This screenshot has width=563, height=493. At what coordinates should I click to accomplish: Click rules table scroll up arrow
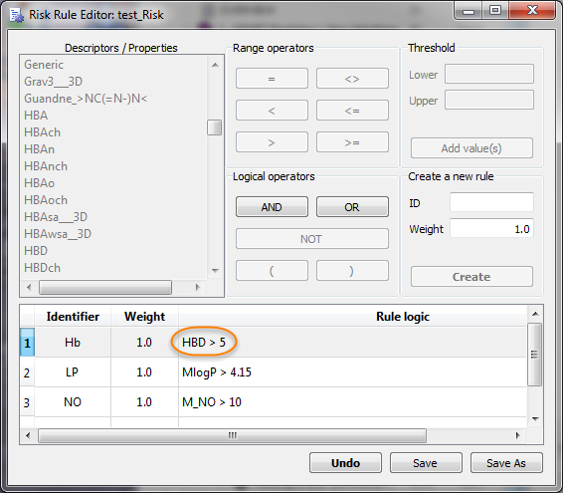pyautogui.click(x=535, y=314)
